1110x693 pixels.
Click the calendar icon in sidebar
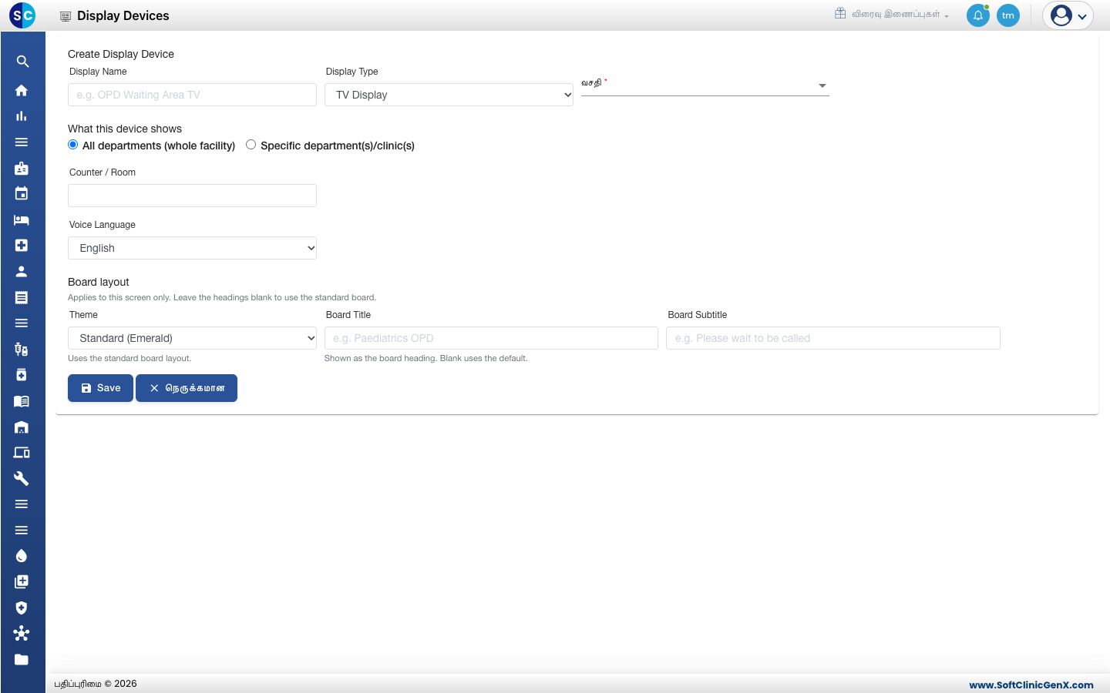click(22, 193)
